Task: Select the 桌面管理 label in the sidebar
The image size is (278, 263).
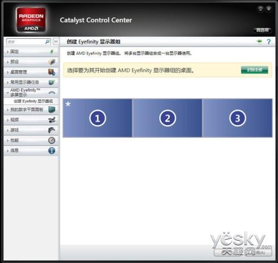Action: pyautogui.click(x=18, y=72)
